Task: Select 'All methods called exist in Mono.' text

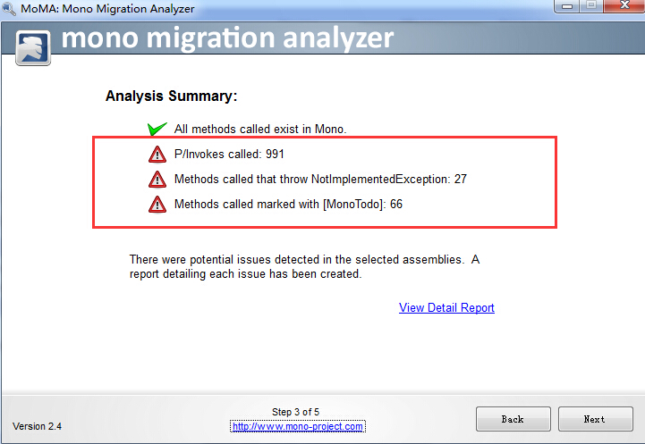Action: click(x=260, y=129)
